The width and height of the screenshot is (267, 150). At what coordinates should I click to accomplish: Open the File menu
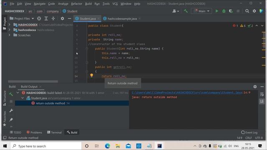12,4
